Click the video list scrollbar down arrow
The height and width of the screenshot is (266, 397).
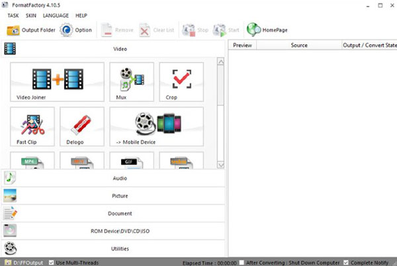coord(220,164)
